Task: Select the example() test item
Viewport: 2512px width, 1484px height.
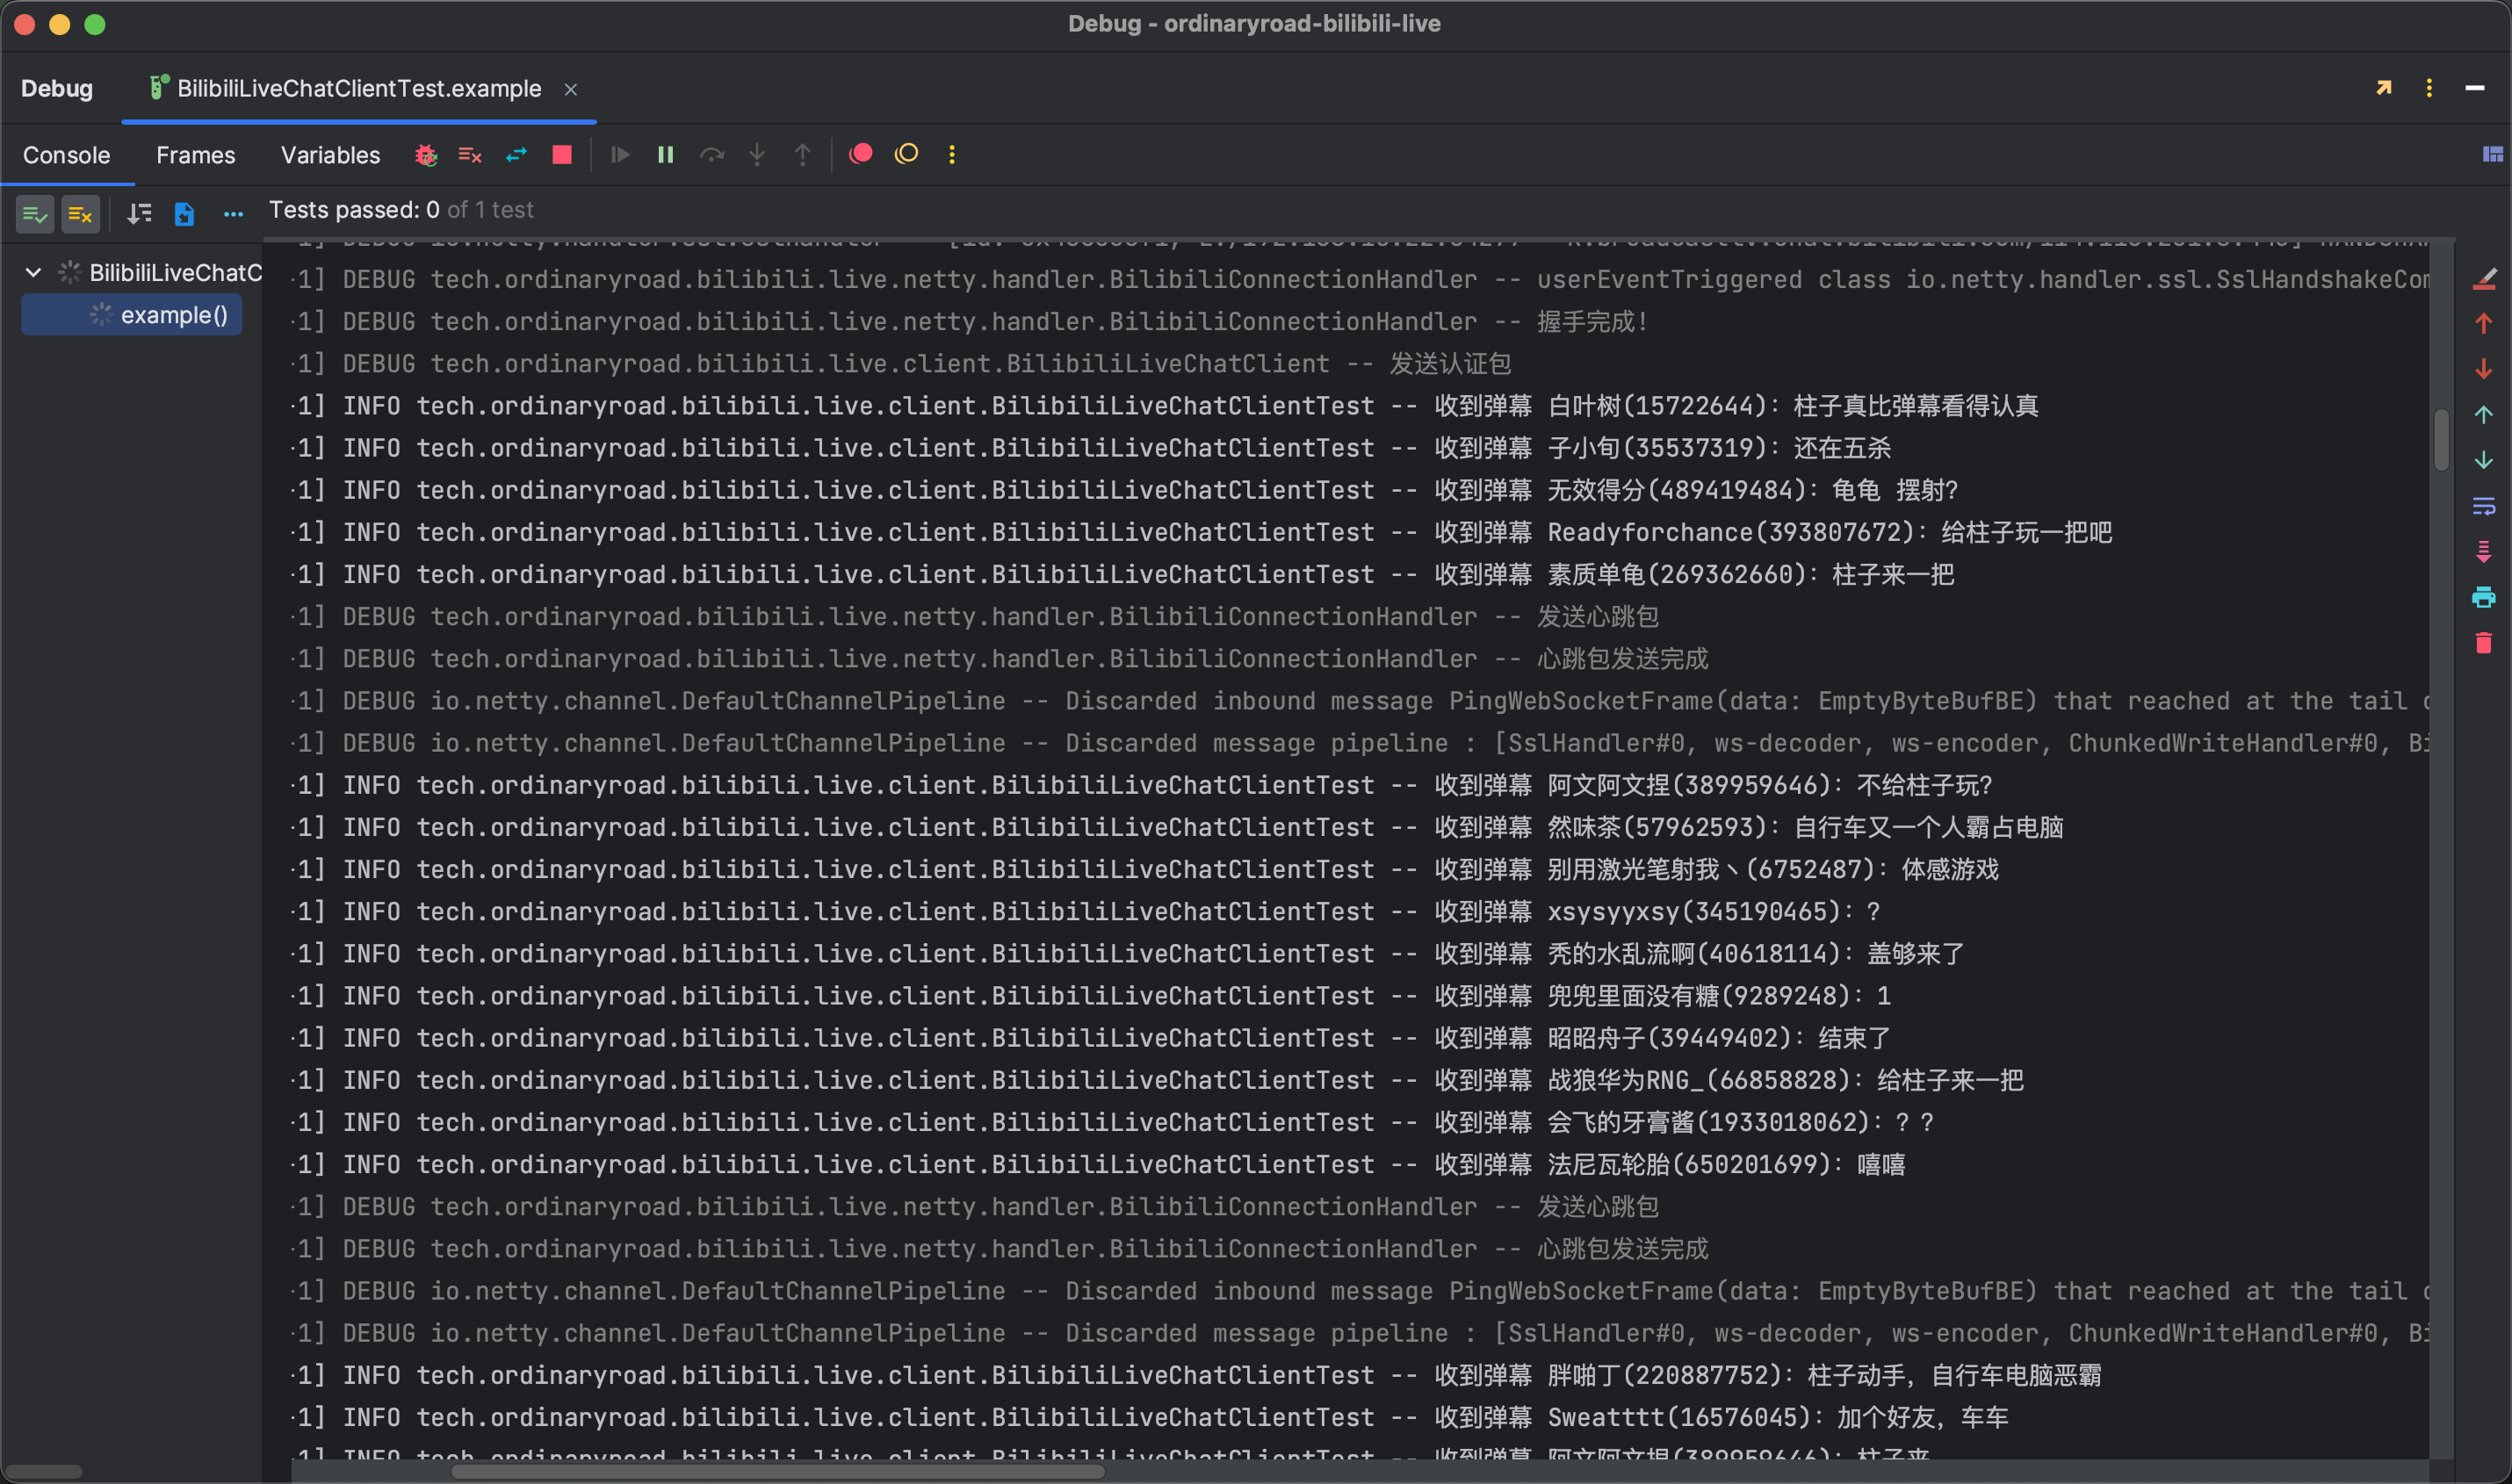Action: coord(173,315)
